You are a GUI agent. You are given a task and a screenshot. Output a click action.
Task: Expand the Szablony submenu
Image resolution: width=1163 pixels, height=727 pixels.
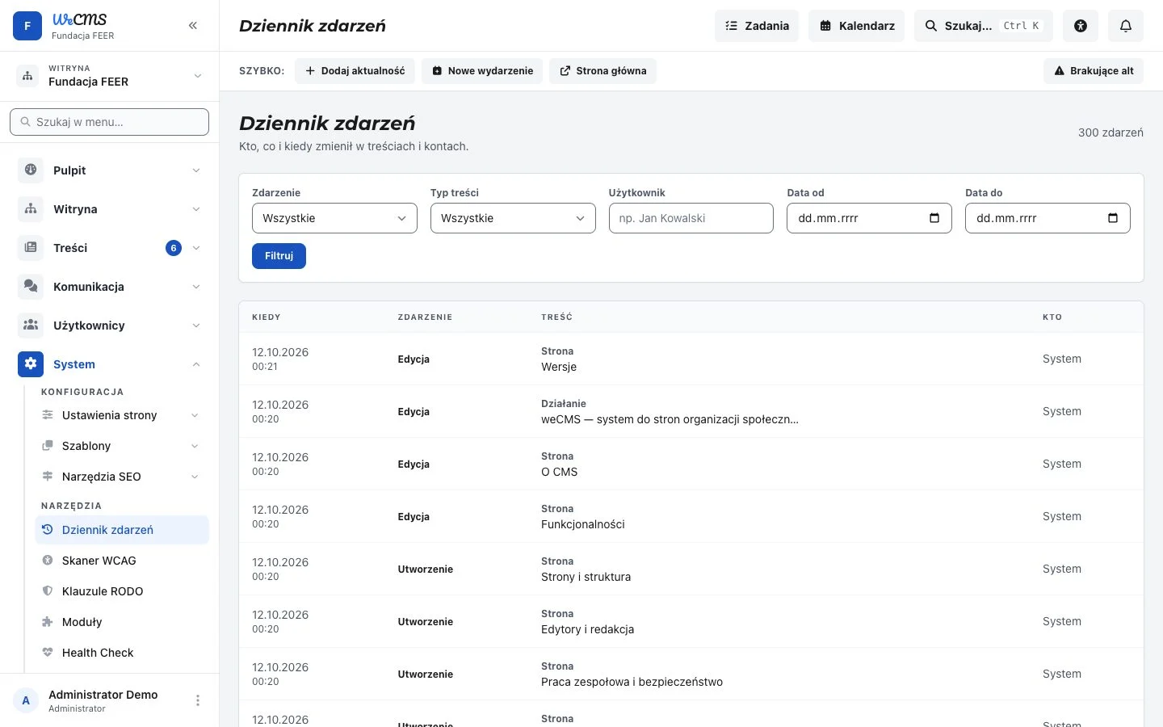tap(195, 446)
